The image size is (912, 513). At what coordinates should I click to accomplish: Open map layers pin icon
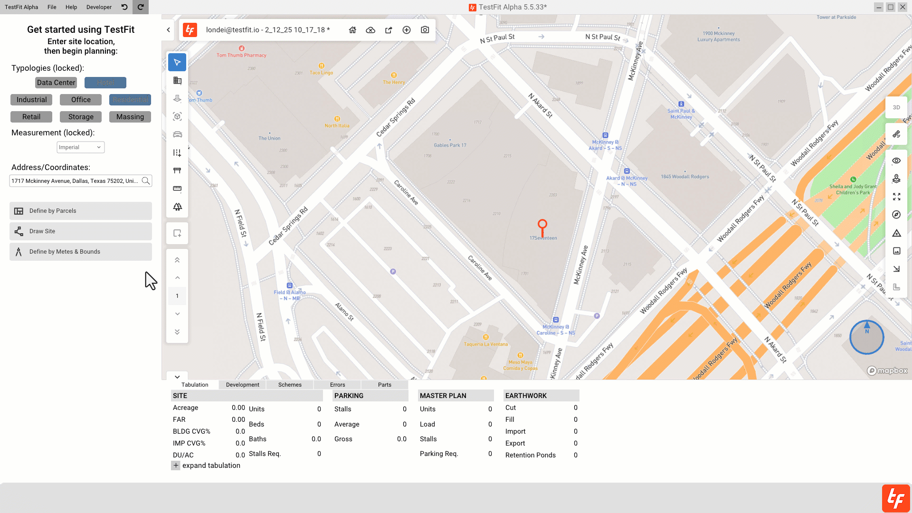(x=896, y=179)
